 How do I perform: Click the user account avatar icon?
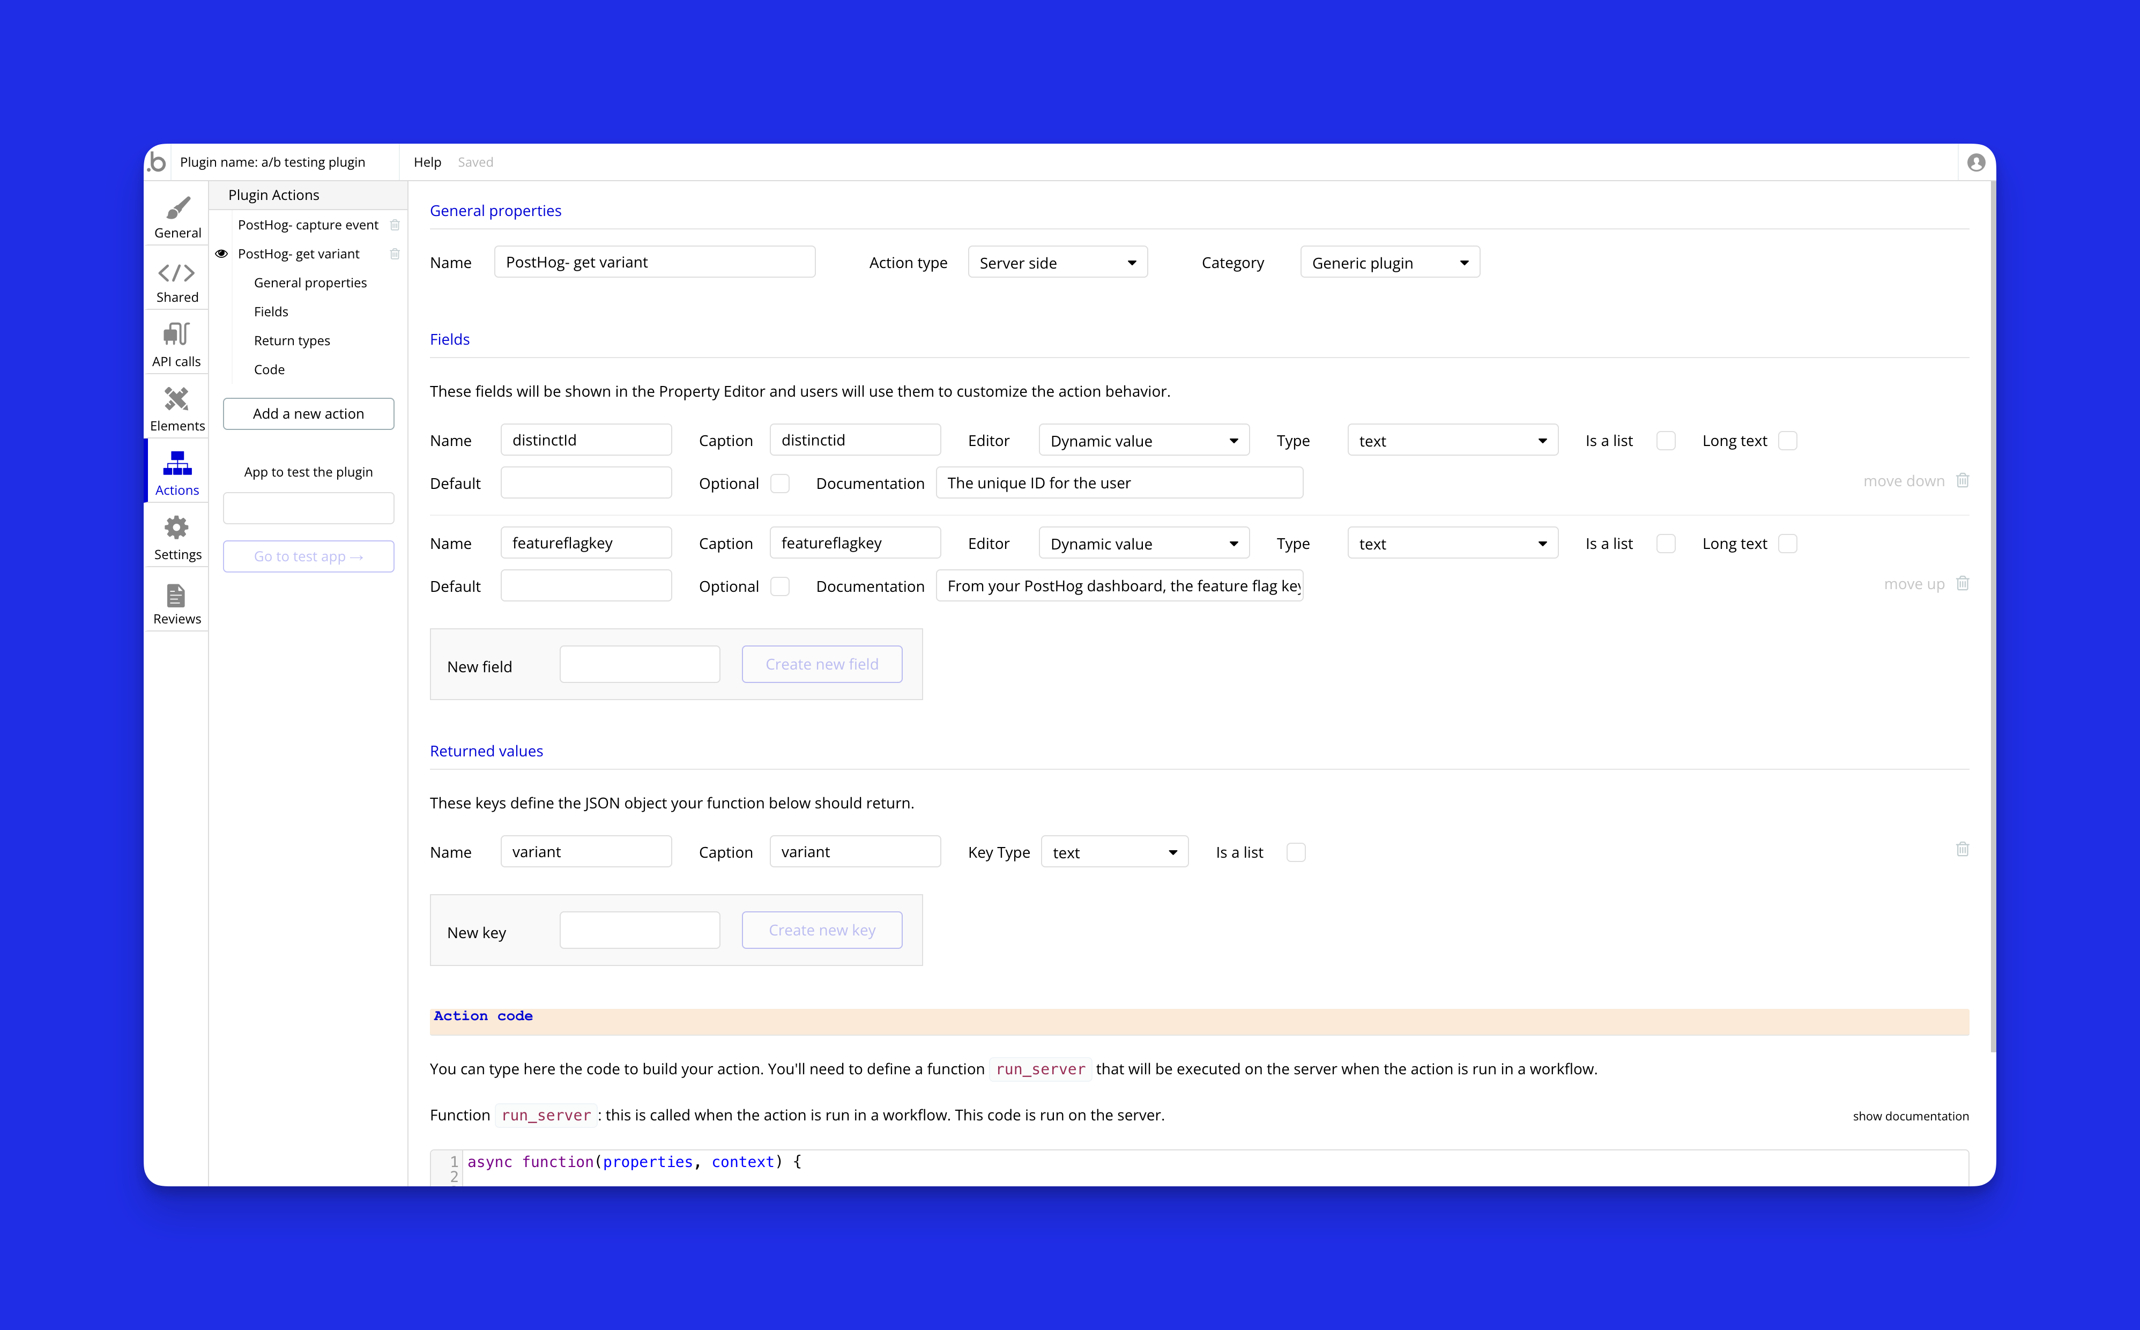(x=1975, y=163)
